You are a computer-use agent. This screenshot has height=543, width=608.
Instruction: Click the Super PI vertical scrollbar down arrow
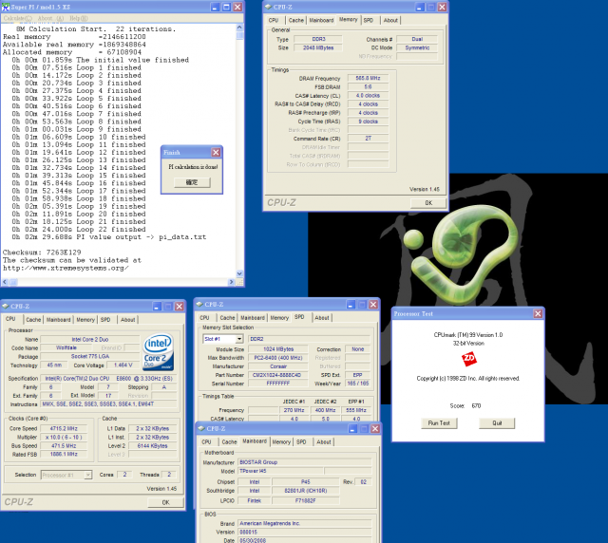[239, 273]
